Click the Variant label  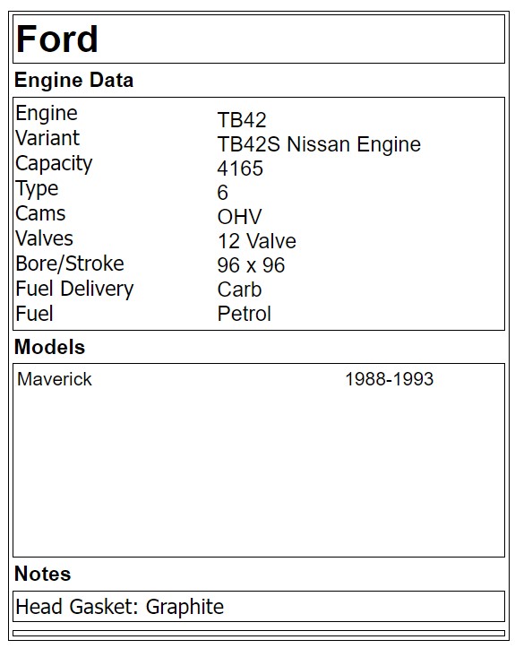[x=47, y=138]
